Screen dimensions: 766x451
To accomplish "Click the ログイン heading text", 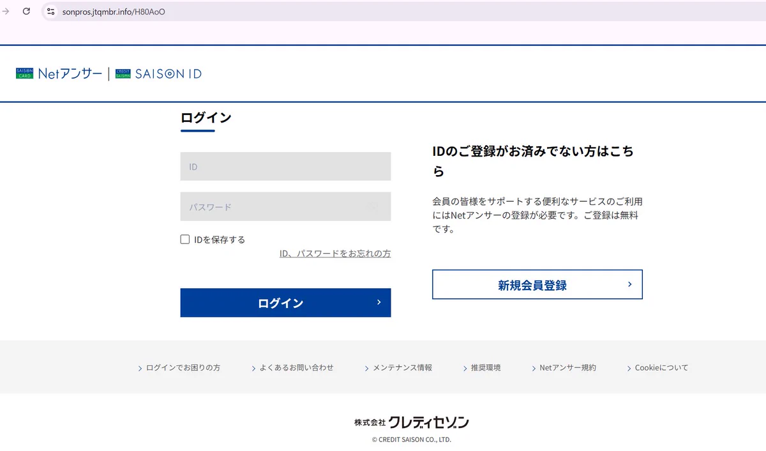I will 206,118.
